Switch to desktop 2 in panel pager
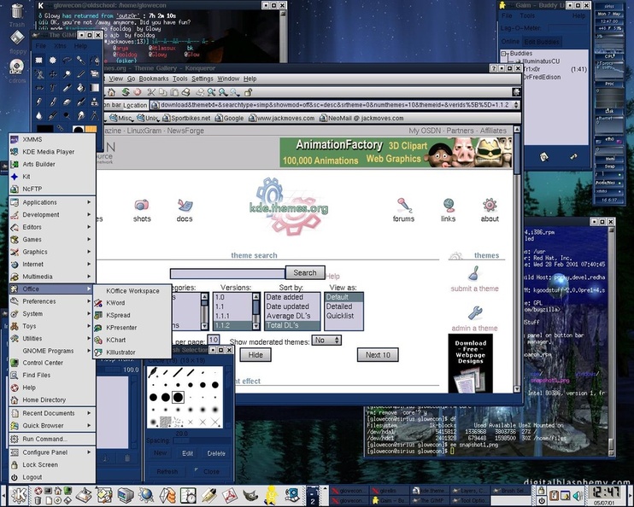The width and height of the screenshot is (634, 507). 312,501
